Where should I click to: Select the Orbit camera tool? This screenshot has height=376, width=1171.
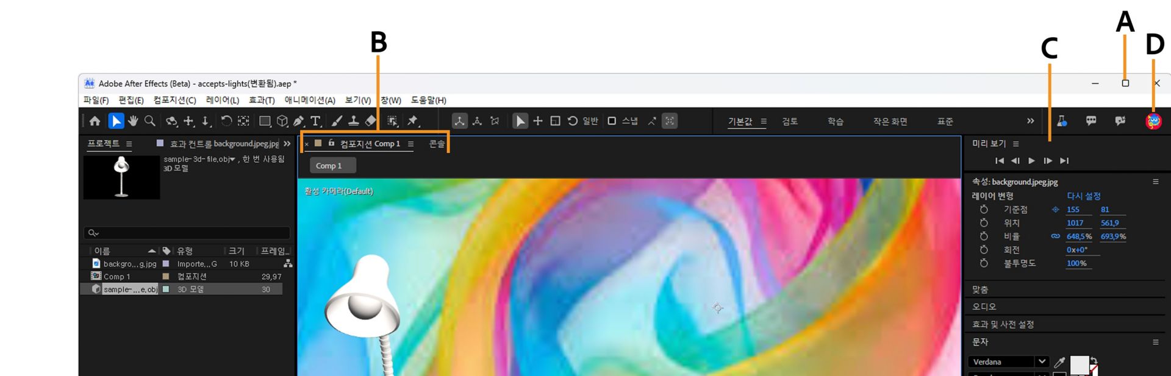pos(172,121)
